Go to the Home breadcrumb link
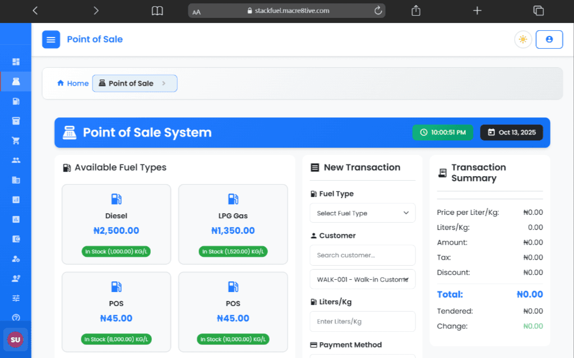 [x=73, y=83]
